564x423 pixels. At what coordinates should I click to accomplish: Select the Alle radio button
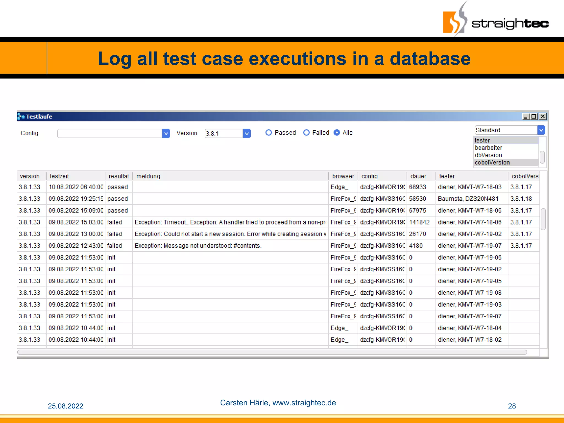point(337,132)
